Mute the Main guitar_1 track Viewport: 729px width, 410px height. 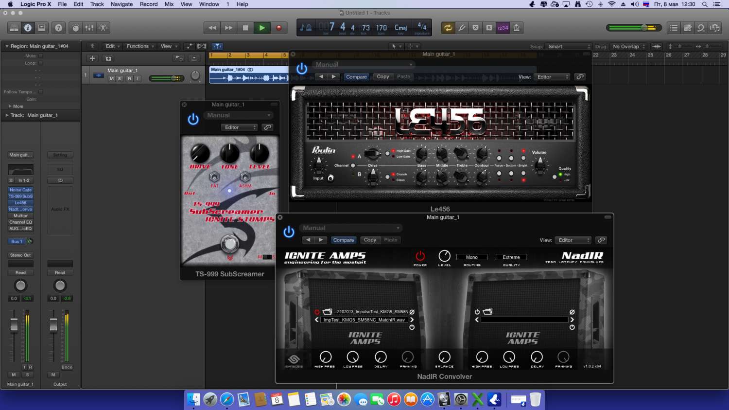tap(112, 78)
